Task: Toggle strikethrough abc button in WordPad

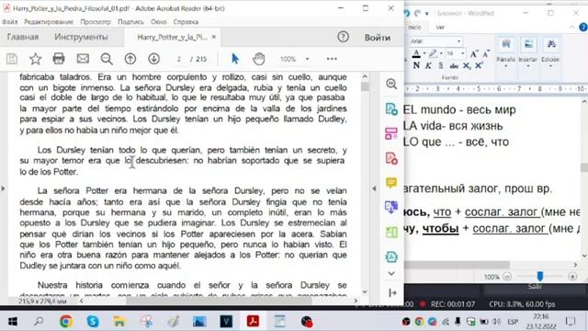Action: pyautogui.click(x=454, y=66)
